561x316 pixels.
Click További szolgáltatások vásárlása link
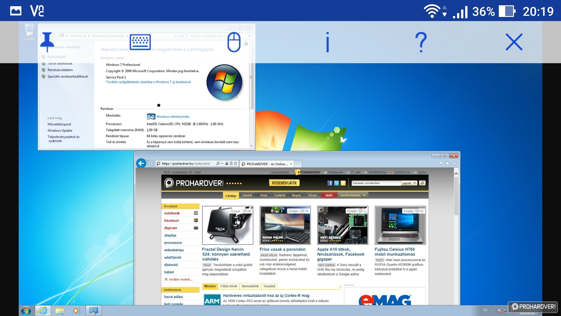[x=148, y=82]
